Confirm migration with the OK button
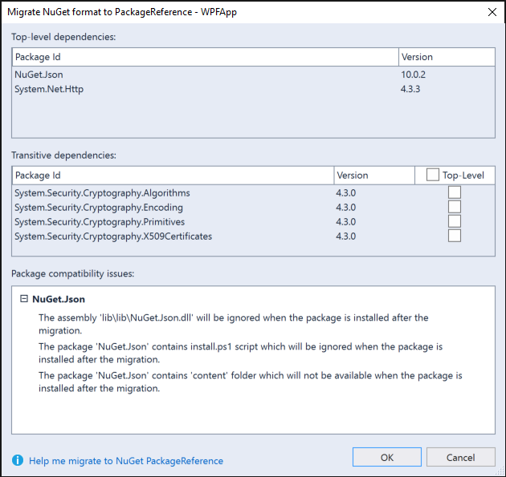 click(387, 457)
